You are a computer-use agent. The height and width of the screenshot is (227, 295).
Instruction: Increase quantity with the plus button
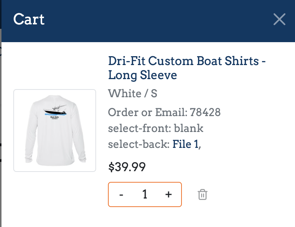pyautogui.click(x=169, y=194)
